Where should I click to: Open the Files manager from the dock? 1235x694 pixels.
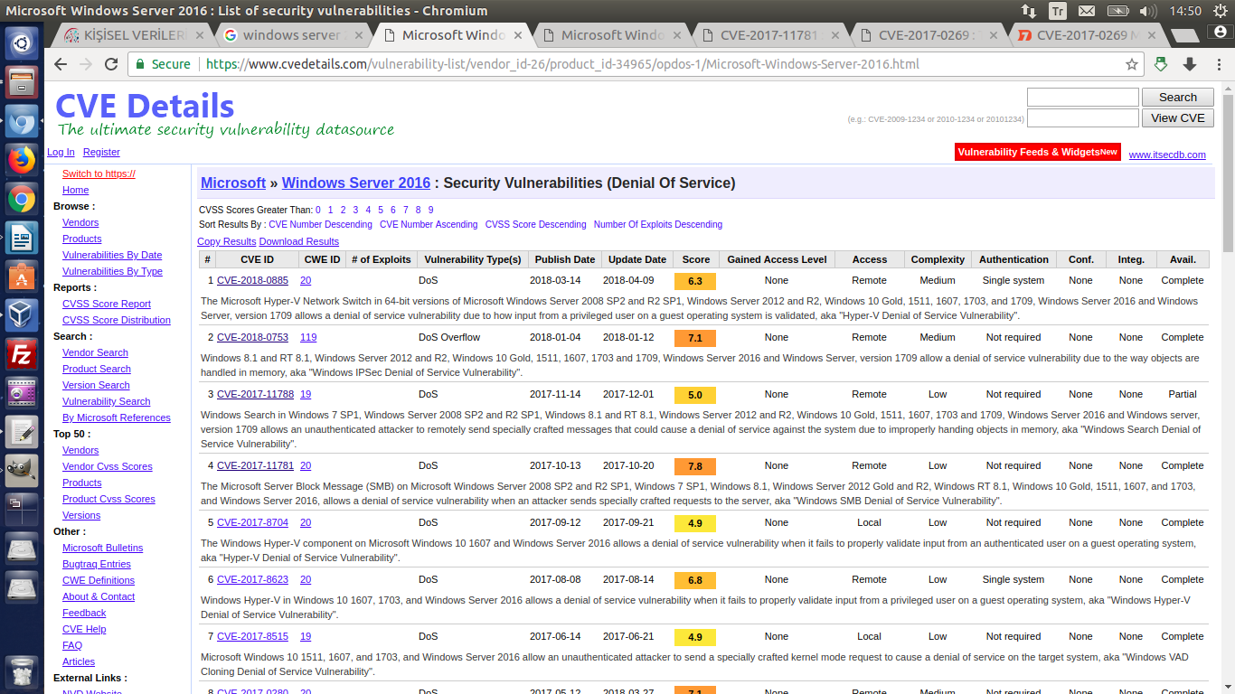22,81
